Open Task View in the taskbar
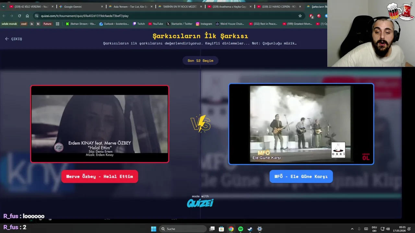This screenshot has width=415, height=233. click(212, 229)
